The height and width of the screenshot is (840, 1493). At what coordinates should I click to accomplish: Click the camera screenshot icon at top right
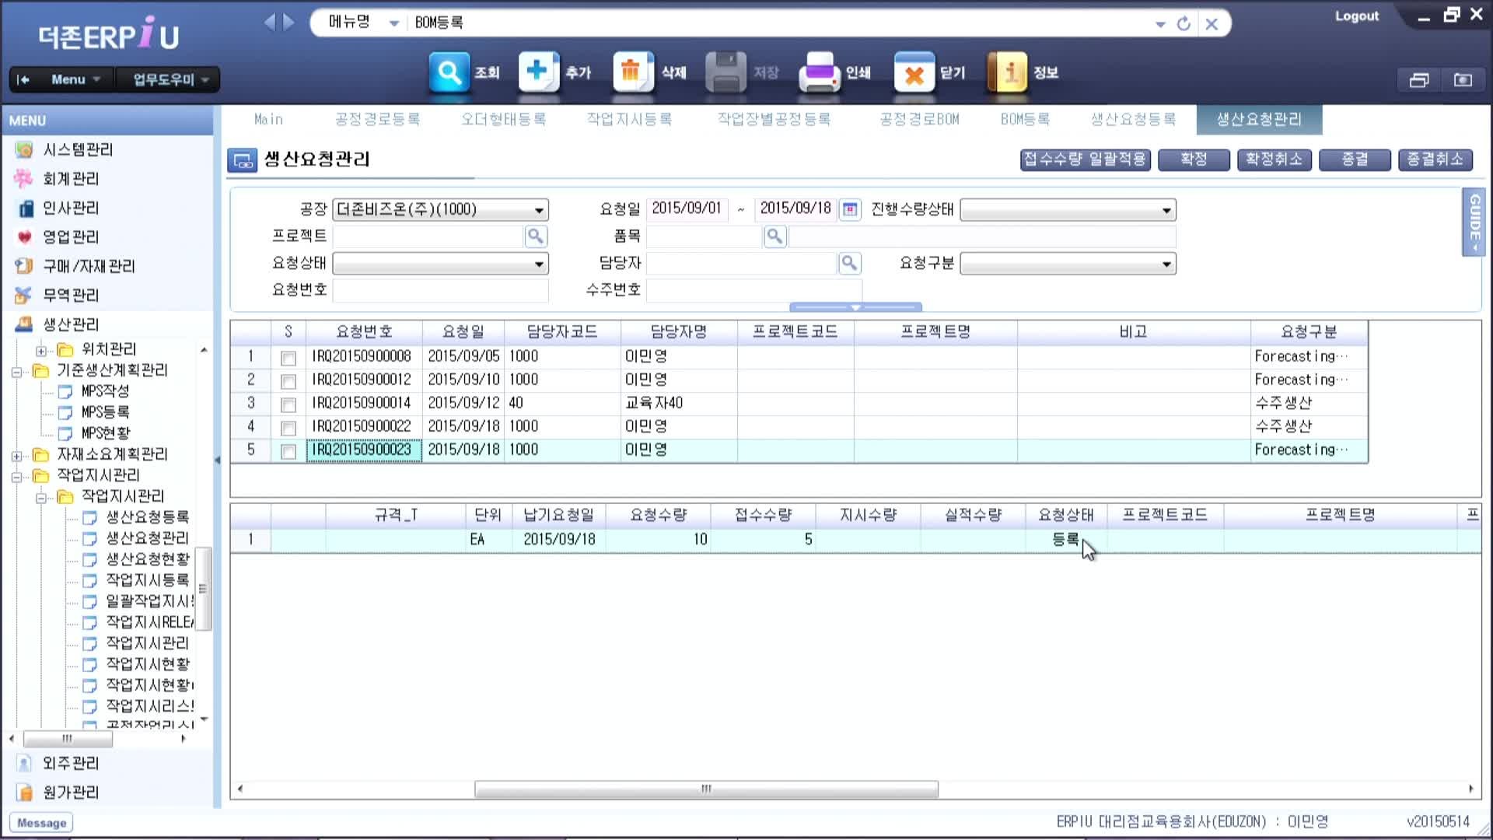[x=1463, y=80]
